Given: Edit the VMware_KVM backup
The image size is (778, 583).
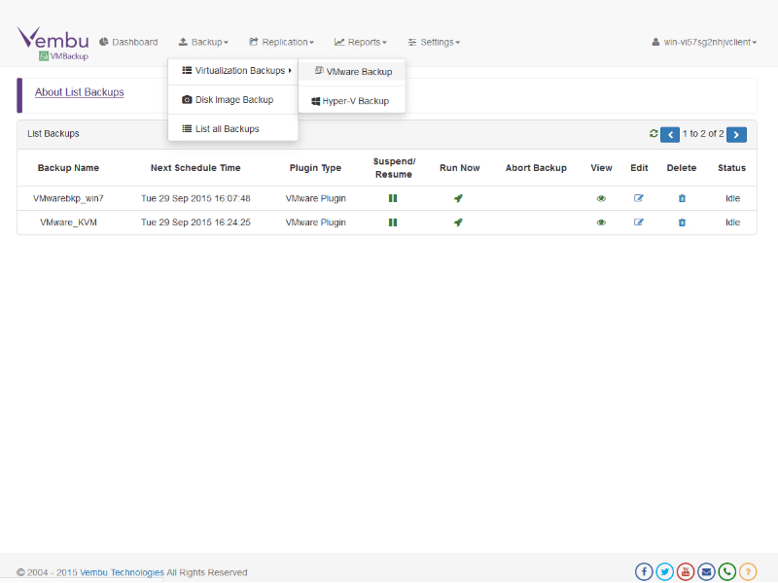Looking at the screenshot, I should point(639,223).
